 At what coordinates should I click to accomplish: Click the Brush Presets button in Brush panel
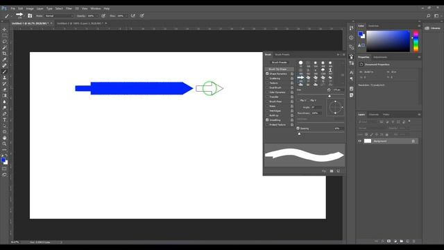coord(280,62)
